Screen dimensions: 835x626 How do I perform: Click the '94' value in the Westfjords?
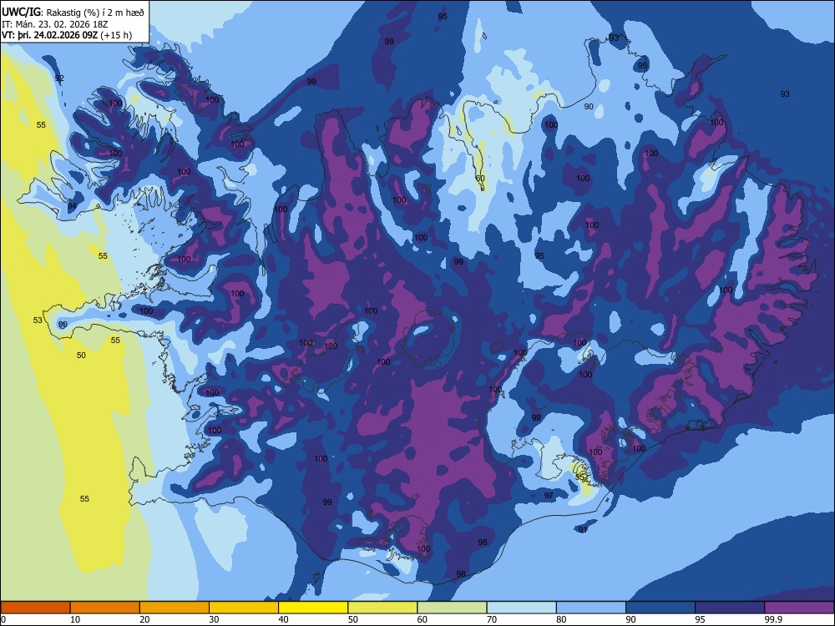72,206
